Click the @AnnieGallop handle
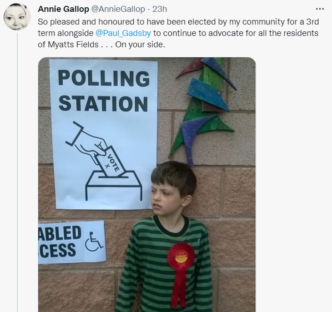Screen dimensions: 332x312 (x=119, y=9)
